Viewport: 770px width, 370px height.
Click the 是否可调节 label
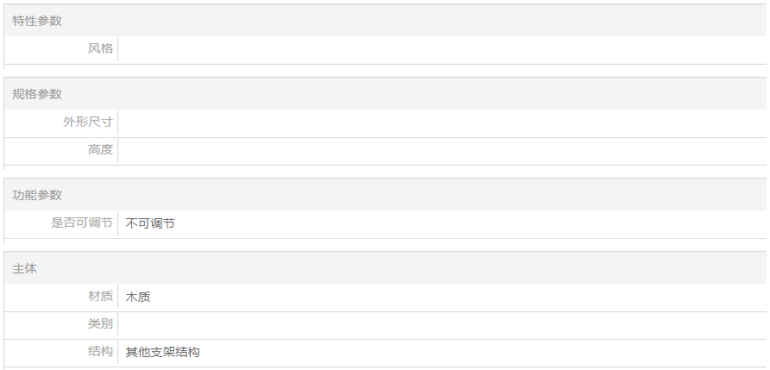pyautogui.click(x=81, y=223)
